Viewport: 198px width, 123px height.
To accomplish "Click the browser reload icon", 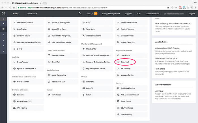I will coord(10,8).
